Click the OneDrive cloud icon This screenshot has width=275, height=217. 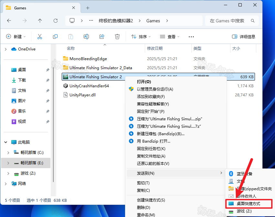(x=14, y=49)
